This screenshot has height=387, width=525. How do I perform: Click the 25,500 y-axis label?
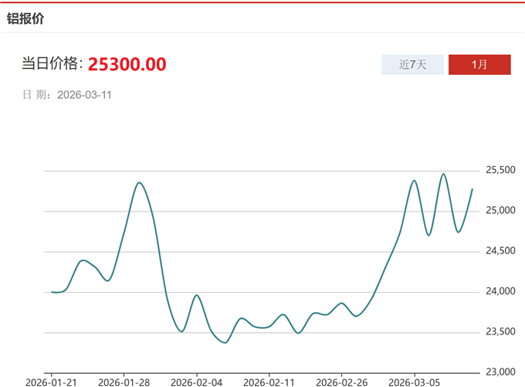(500, 171)
